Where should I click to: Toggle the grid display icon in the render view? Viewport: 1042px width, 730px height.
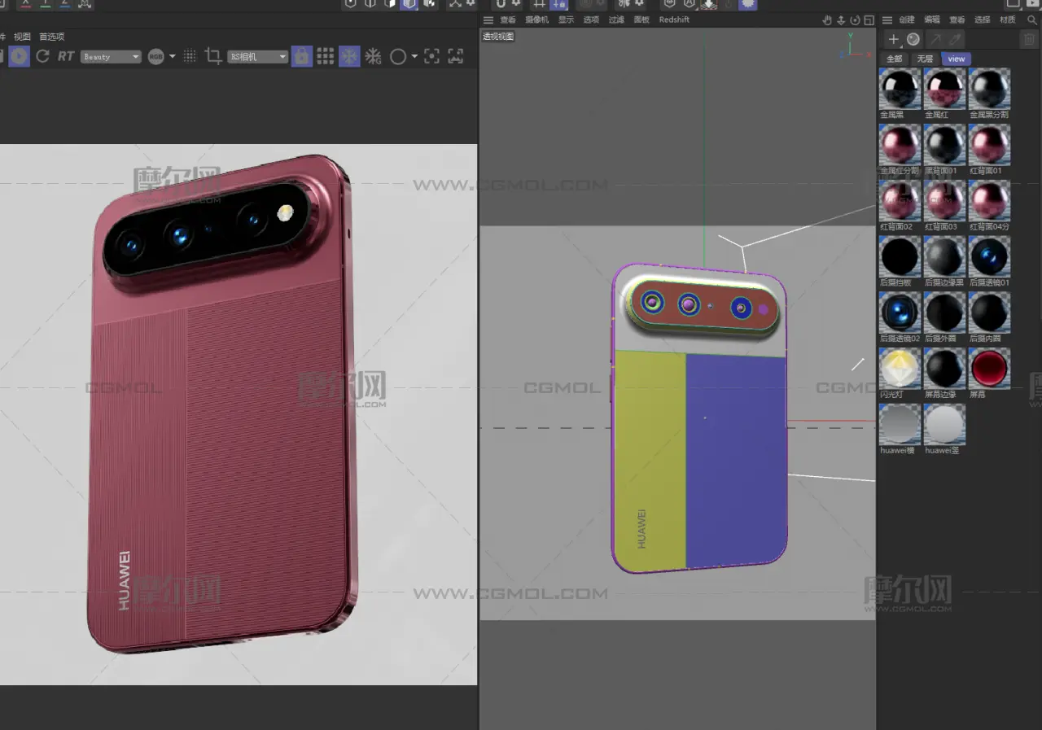[x=326, y=56]
